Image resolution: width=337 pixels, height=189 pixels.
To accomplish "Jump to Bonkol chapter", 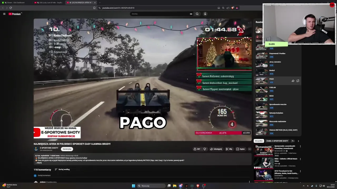I will tap(277, 72).
